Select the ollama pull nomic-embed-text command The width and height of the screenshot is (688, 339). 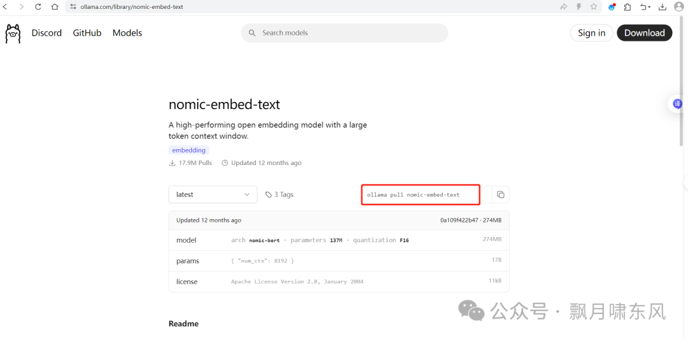[413, 194]
